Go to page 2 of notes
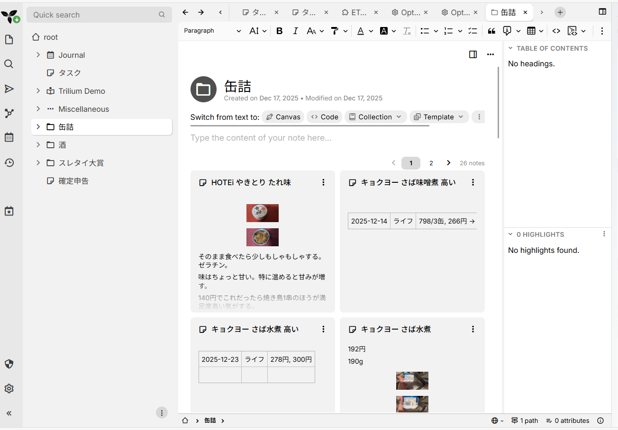This screenshot has height=430, width=618. click(x=431, y=163)
